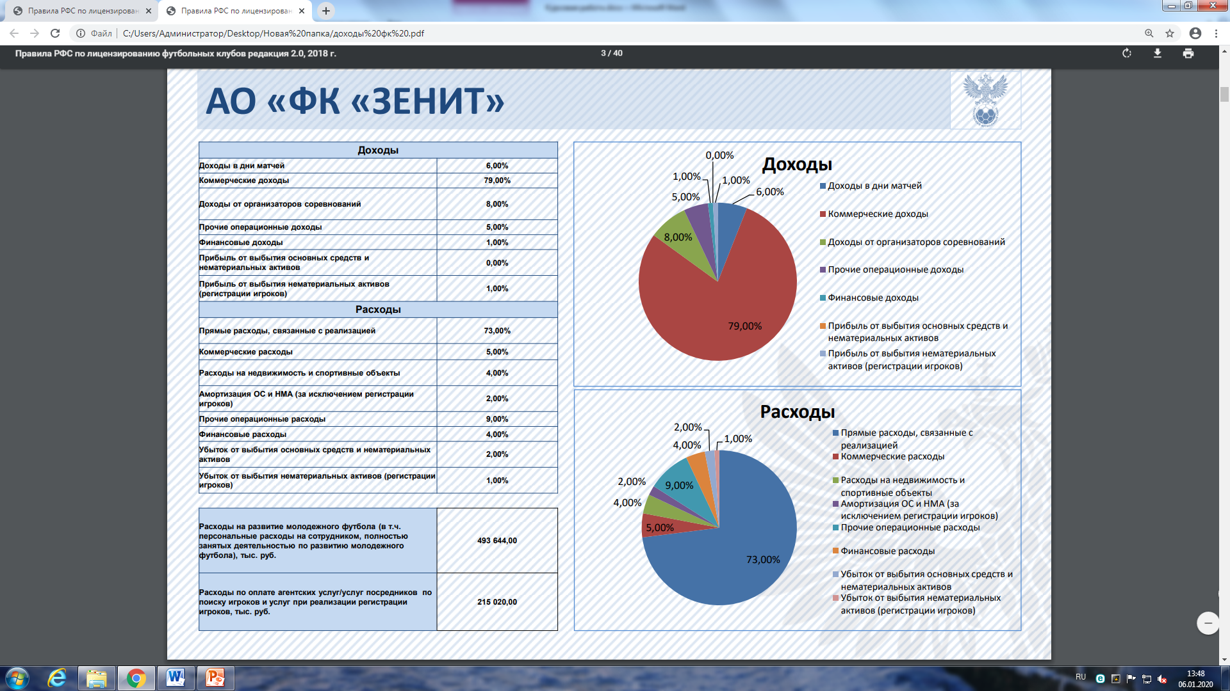Open the network tray icon
This screenshot has height=691, width=1230.
[x=1147, y=679]
